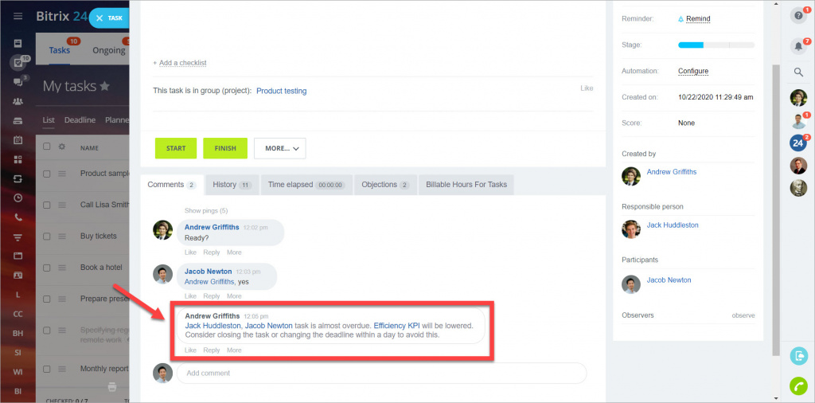Open the Telephony phone icon in sidebar

18,217
